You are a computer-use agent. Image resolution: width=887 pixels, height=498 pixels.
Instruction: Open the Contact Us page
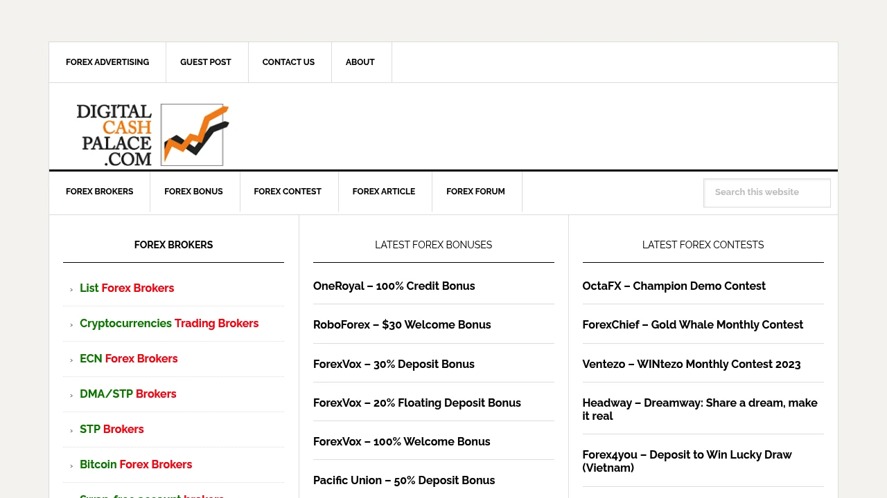[x=288, y=62]
